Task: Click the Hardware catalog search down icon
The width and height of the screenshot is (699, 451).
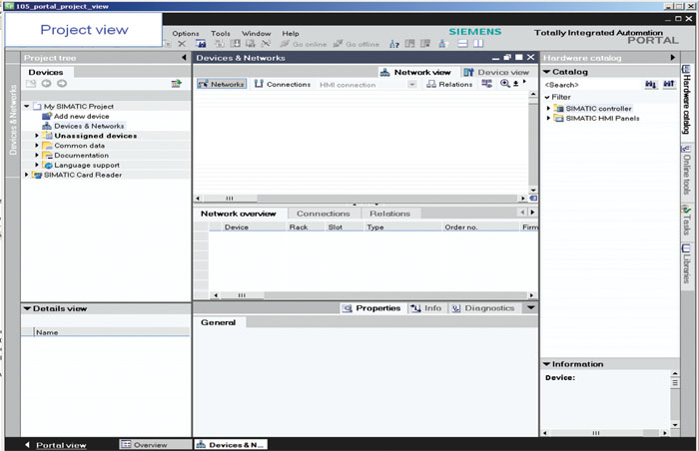Action: [651, 84]
